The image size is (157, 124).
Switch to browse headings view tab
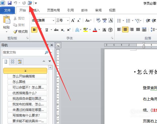coord(6,62)
